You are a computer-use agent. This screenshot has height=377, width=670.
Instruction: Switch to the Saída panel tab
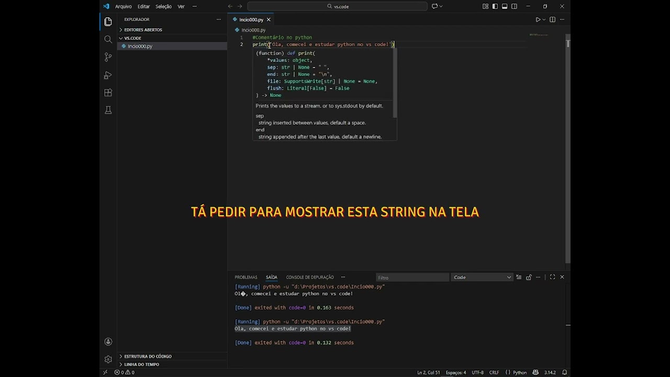pos(271,277)
